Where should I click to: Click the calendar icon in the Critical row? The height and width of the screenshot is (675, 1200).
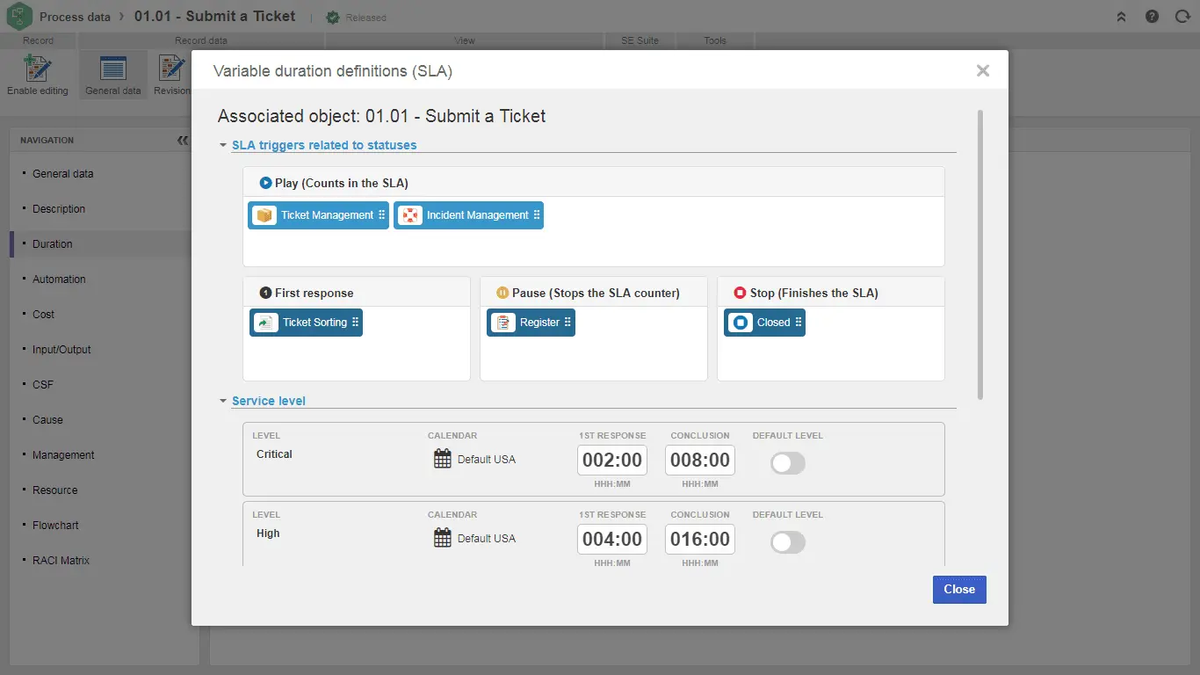tap(443, 459)
